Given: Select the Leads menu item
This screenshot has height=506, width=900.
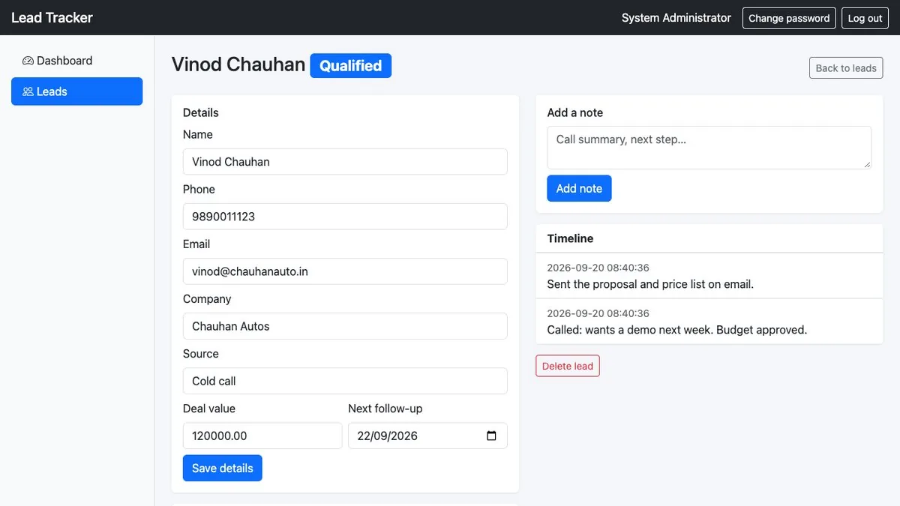Looking at the screenshot, I should coord(76,91).
